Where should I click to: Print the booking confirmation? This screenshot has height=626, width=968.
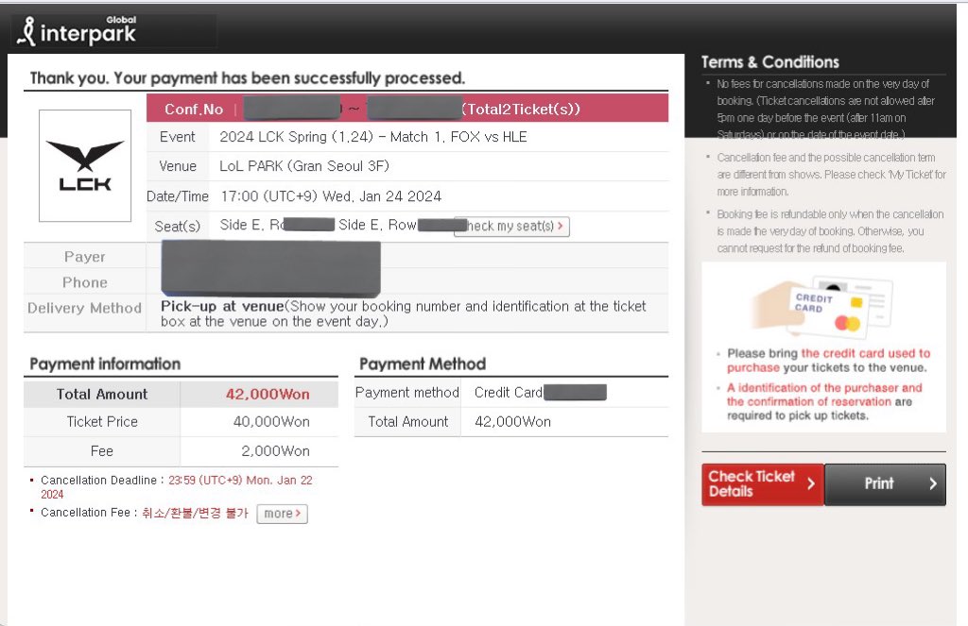click(x=885, y=484)
